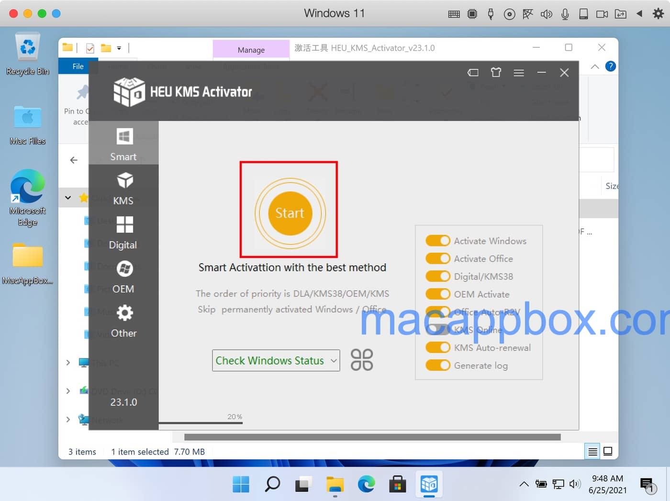Screen dimensions: 670x501
Task: Click the orange Start activation button
Action: pyautogui.click(x=290, y=213)
